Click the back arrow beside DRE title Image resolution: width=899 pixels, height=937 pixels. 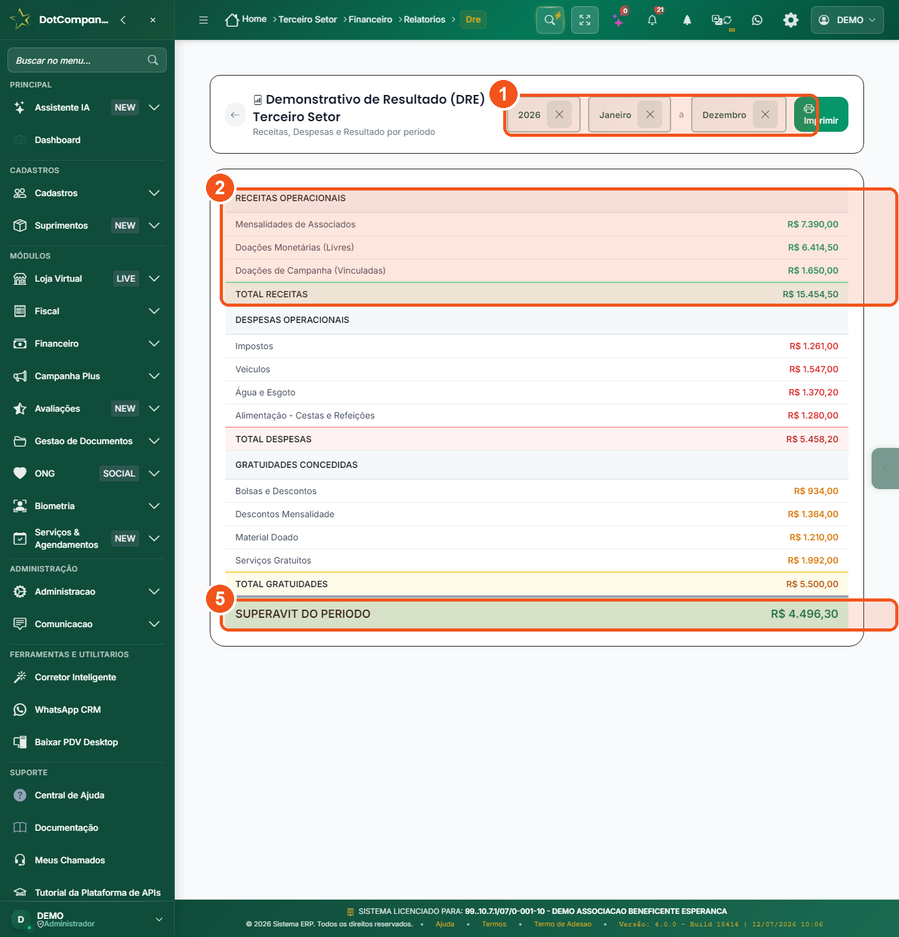[235, 114]
